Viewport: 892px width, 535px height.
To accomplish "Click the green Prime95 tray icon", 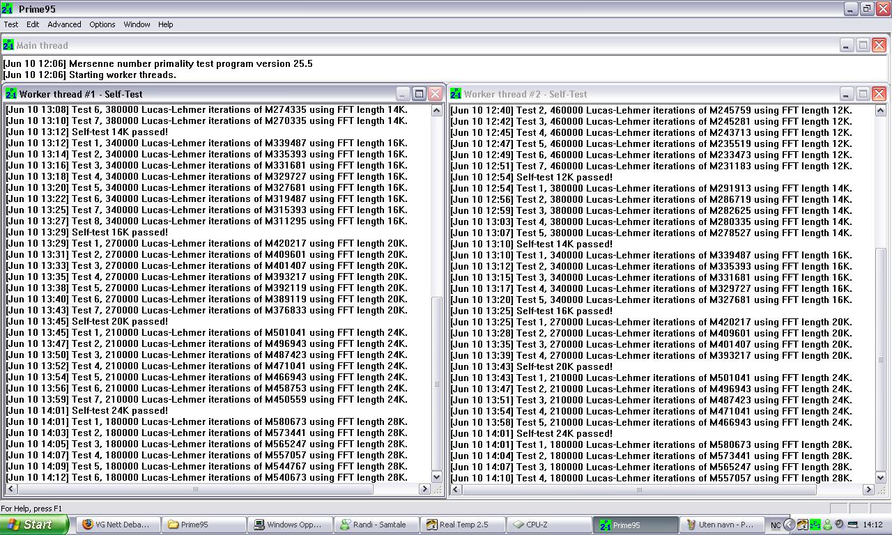I will (815, 525).
